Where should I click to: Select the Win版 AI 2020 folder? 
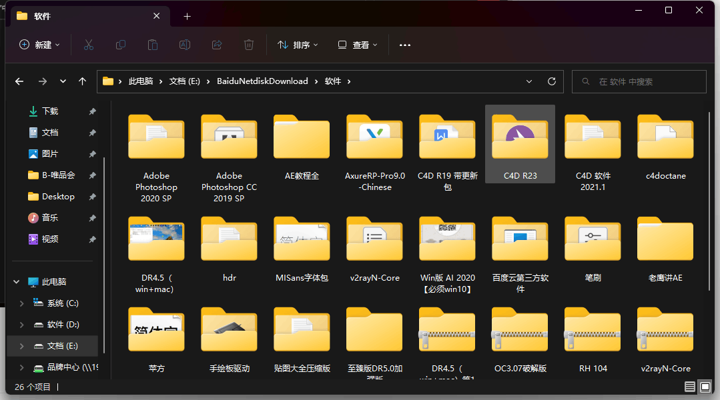point(448,255)
